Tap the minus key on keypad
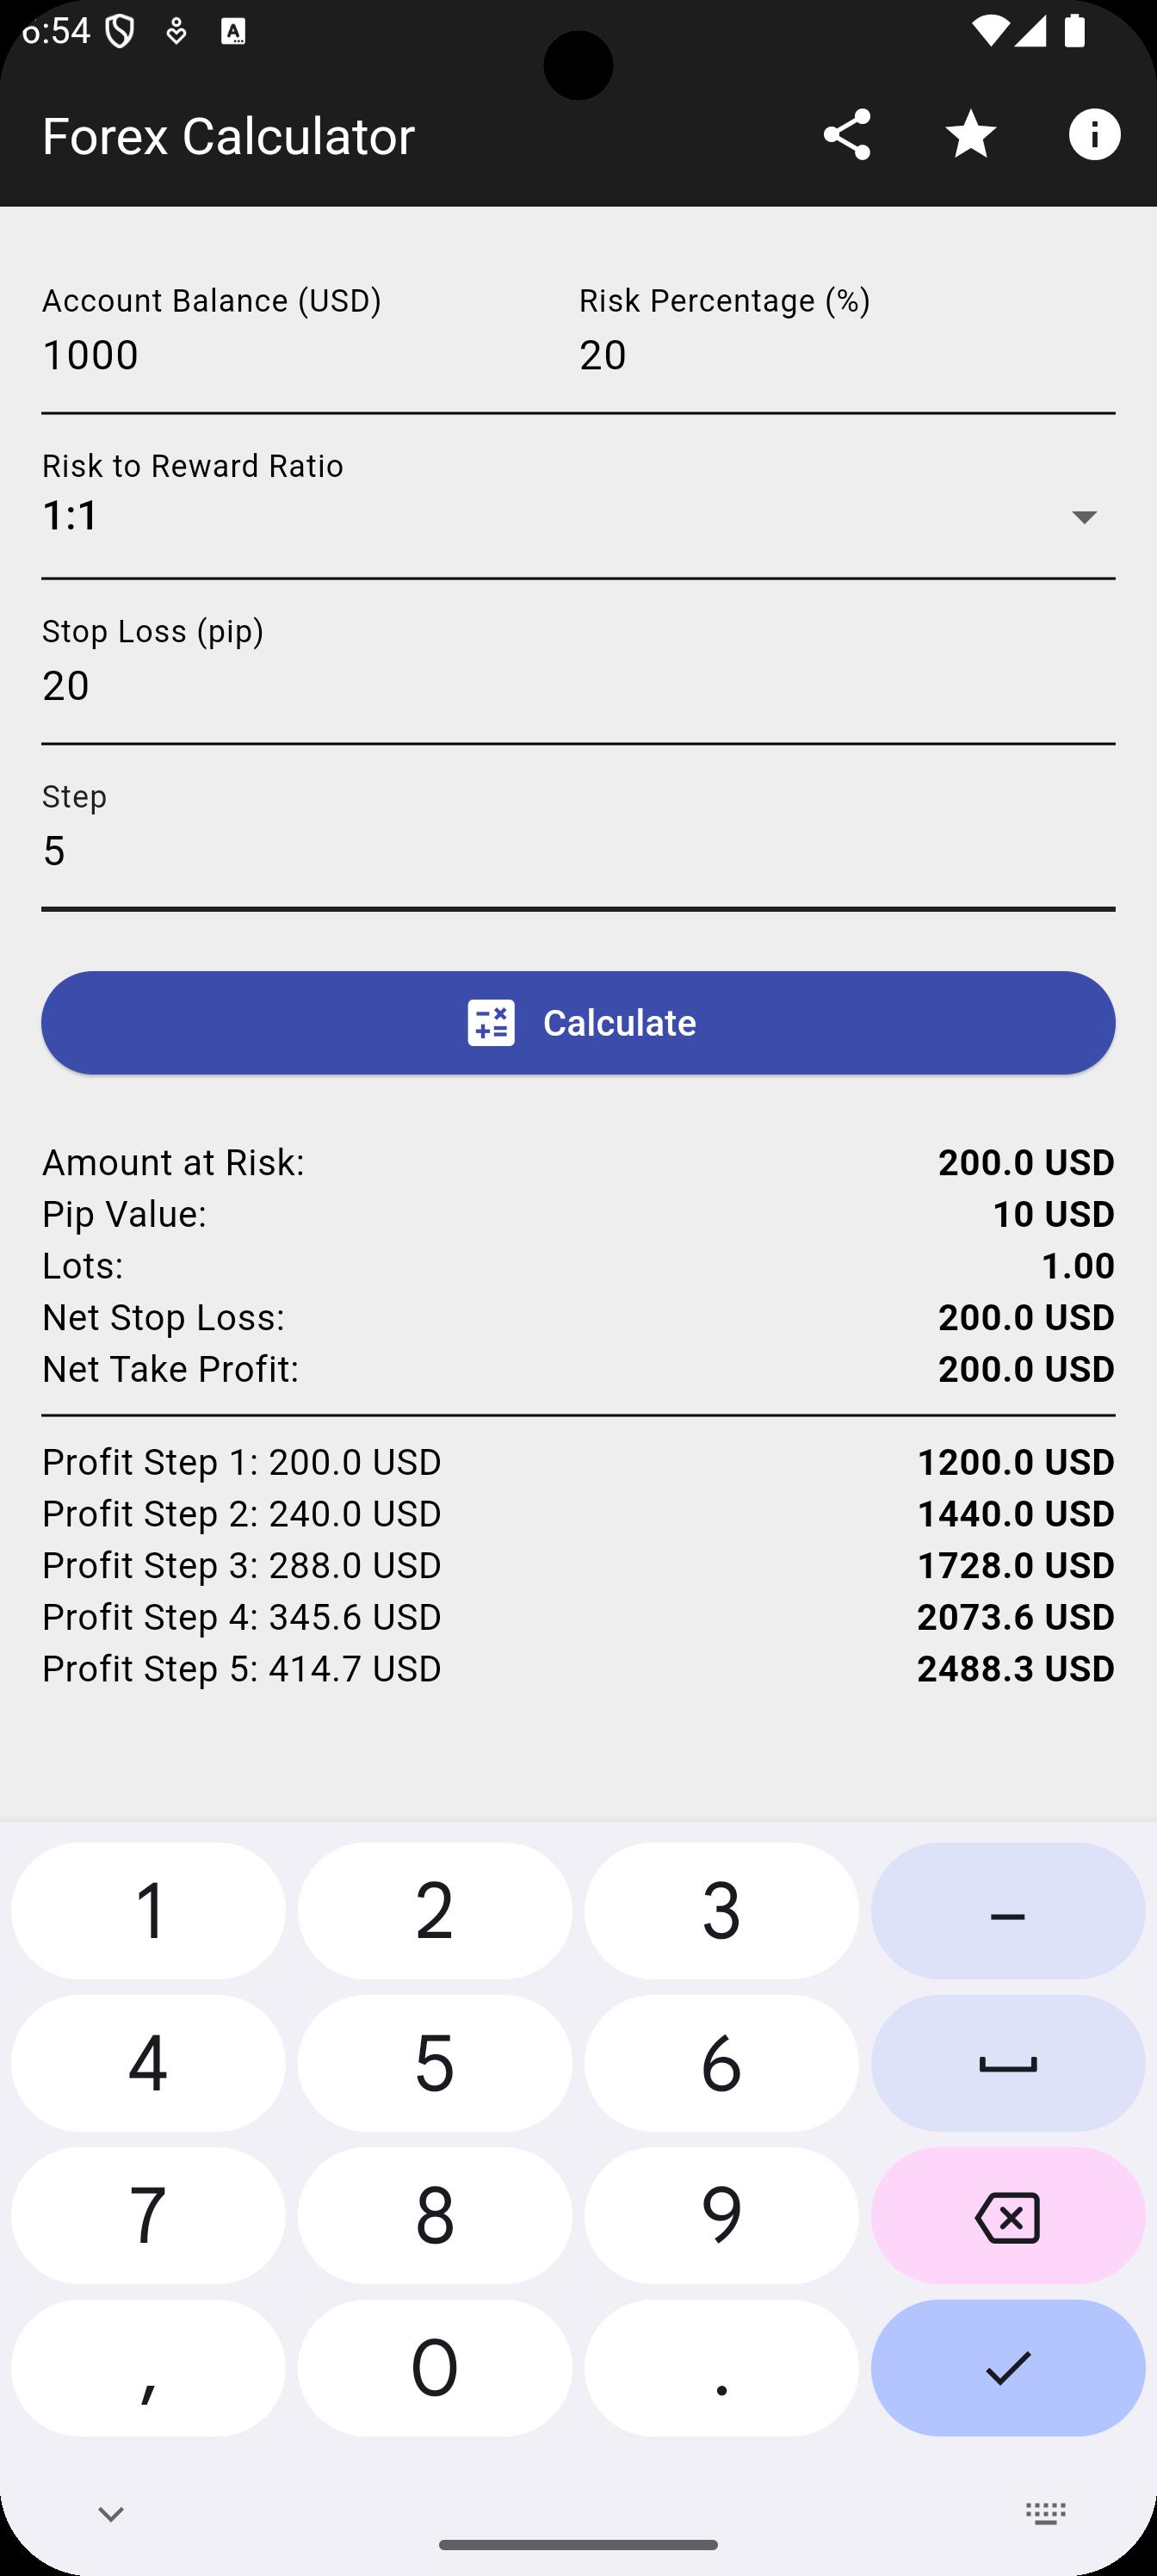The image size is (1157, 2576). click(1007, 1910)
